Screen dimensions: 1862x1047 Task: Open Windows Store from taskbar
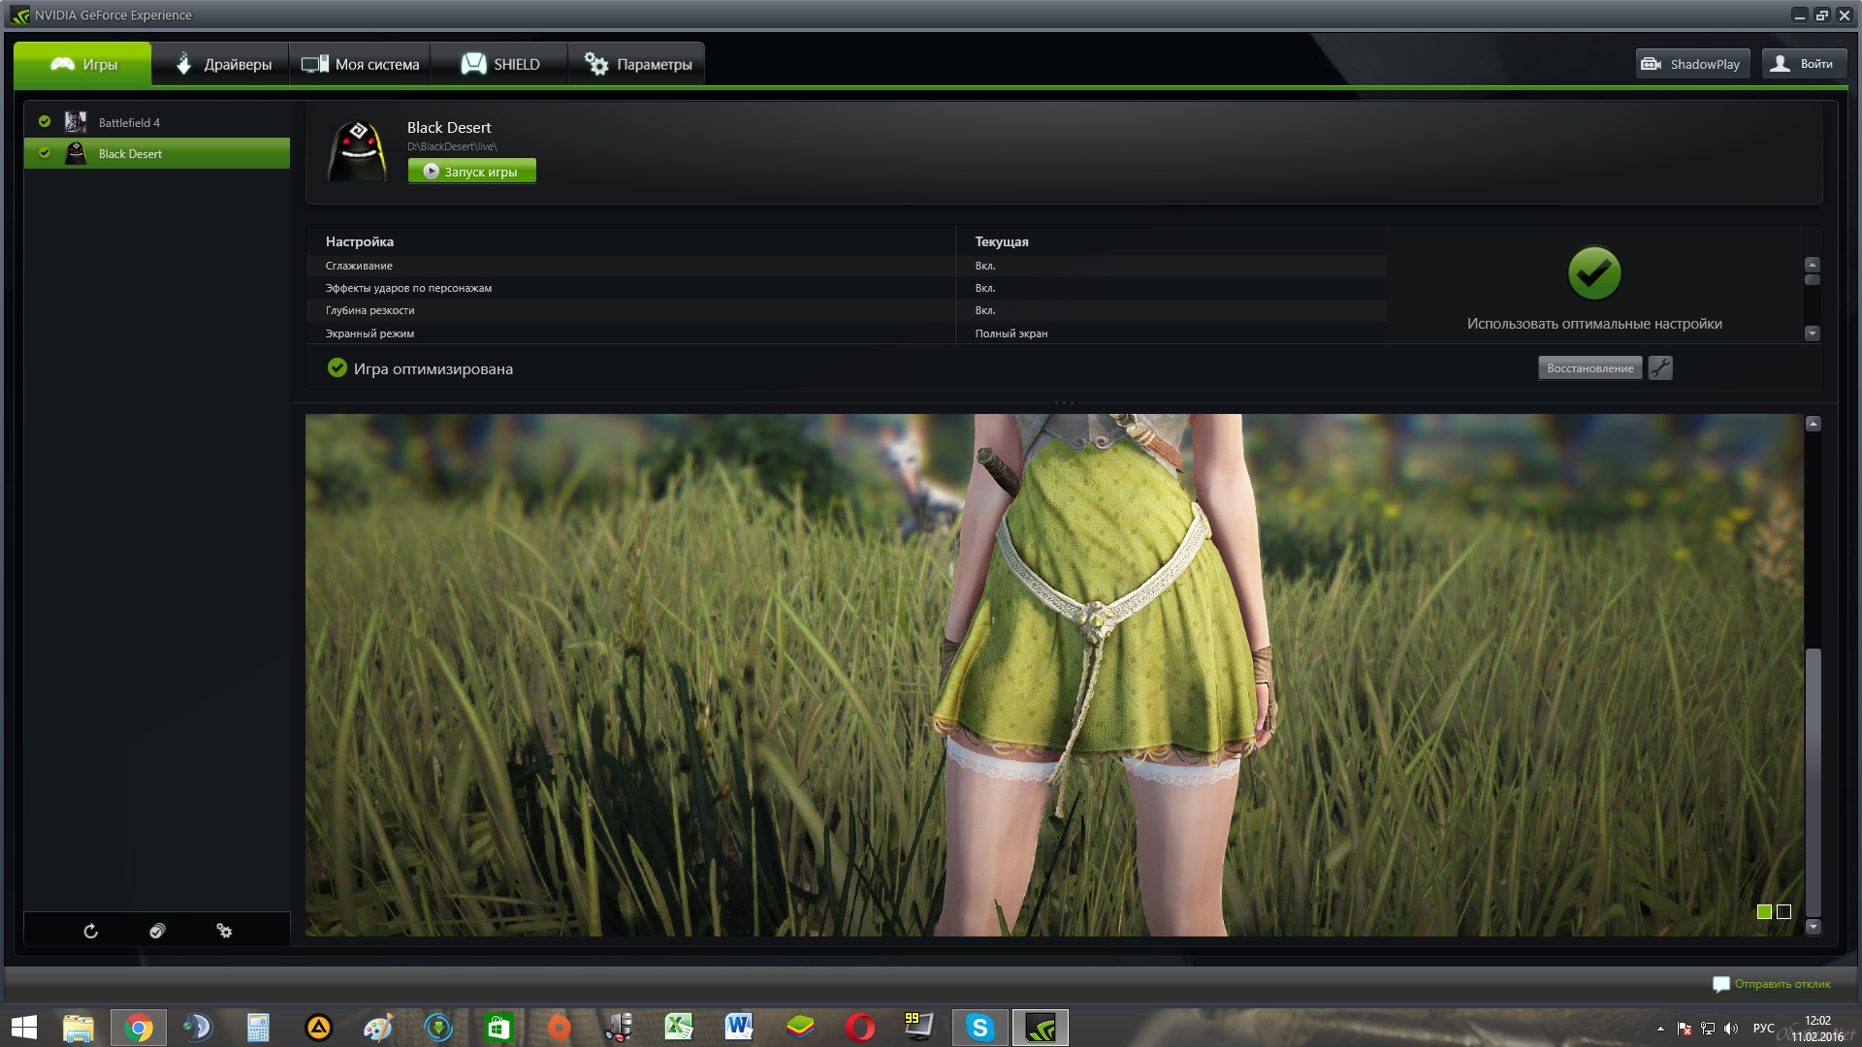(498, 1028)
